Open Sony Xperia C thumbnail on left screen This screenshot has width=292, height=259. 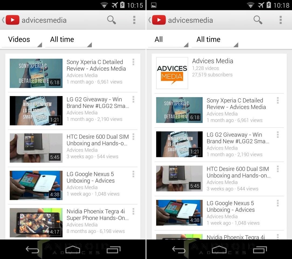tap(36, 73)
